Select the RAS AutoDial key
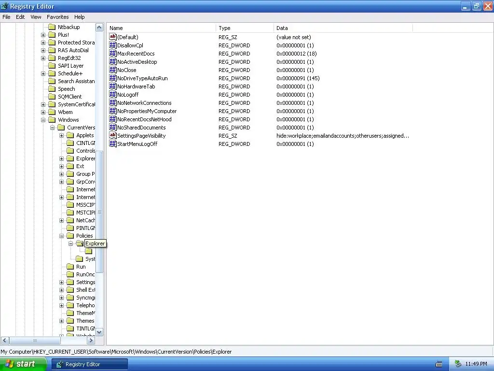 coord(73,50)
